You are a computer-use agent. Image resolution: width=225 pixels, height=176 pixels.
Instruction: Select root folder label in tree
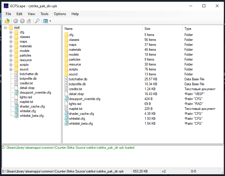coord(17,28)
